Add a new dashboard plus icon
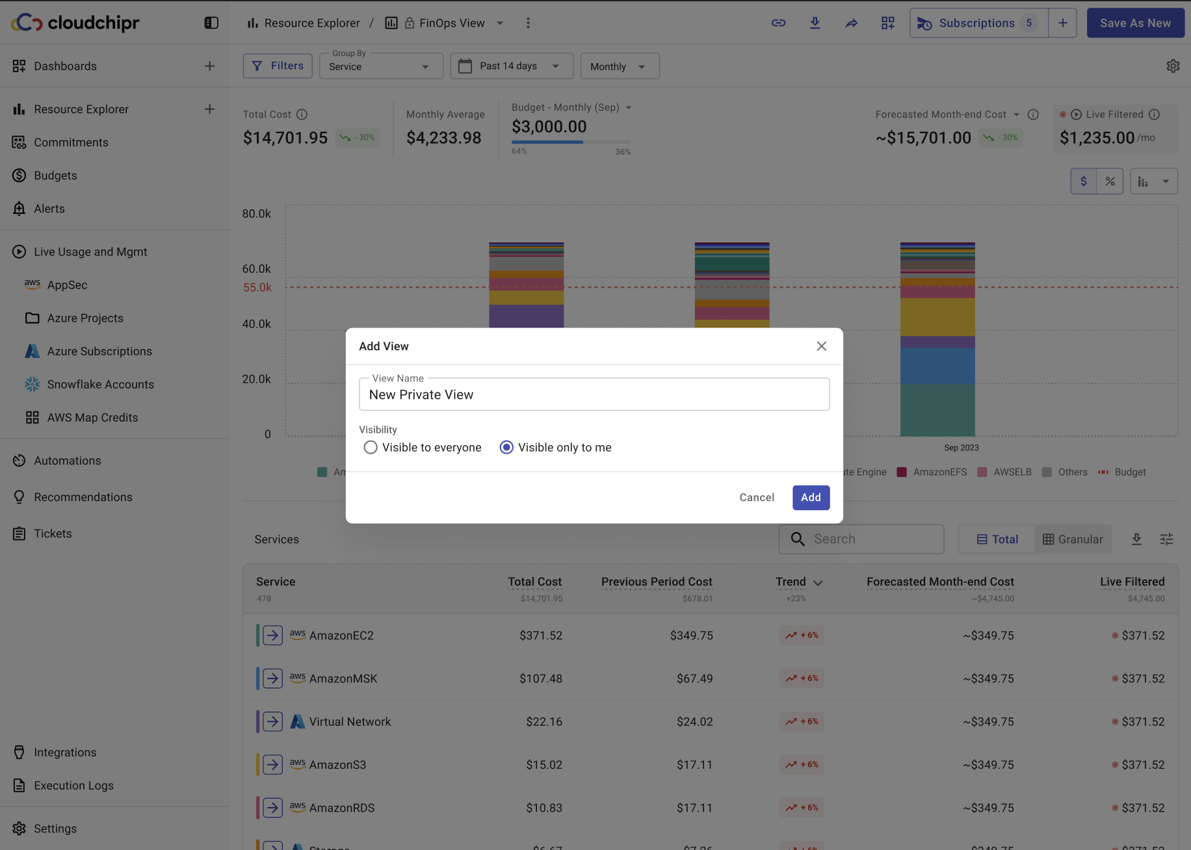 [x=209, y=66]
